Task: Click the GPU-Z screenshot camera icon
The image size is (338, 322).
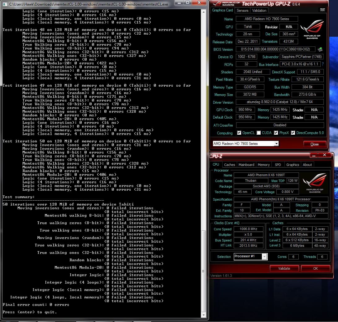Action: pyautogui.click(x=322, y=10)
